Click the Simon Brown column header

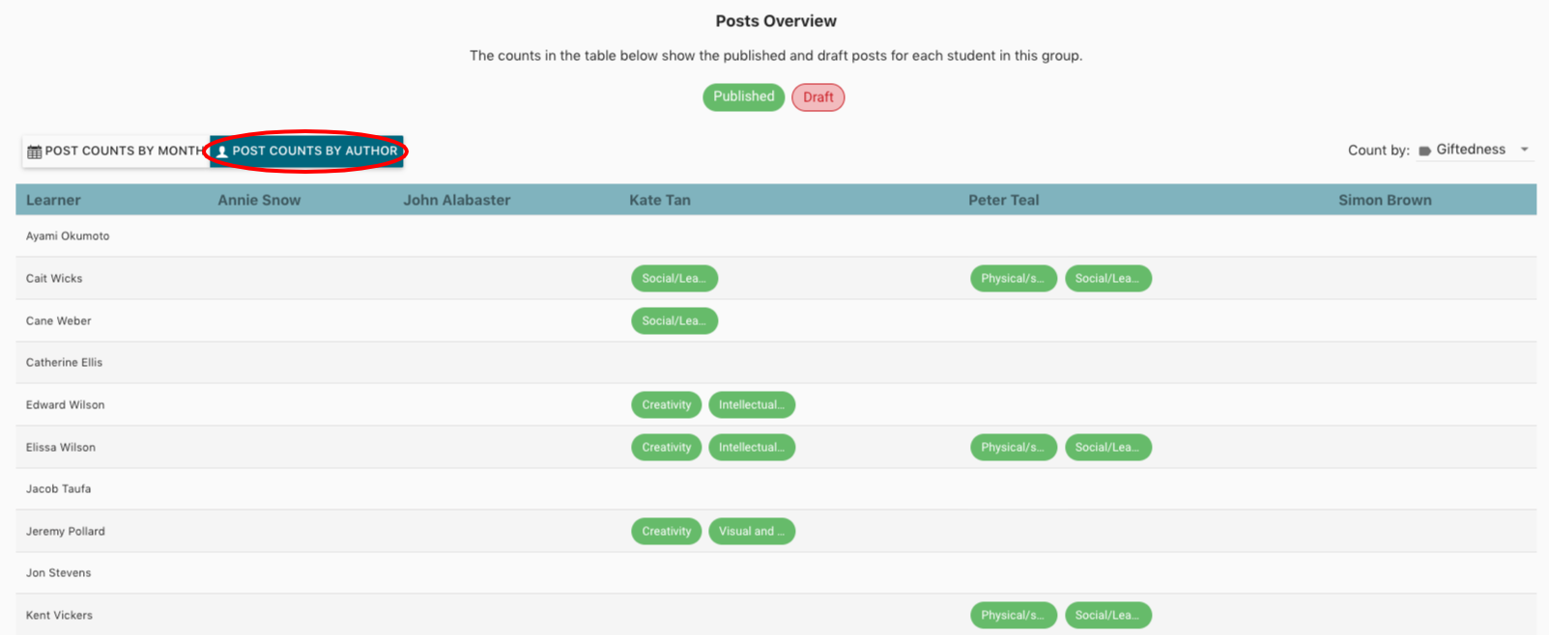1384,200
